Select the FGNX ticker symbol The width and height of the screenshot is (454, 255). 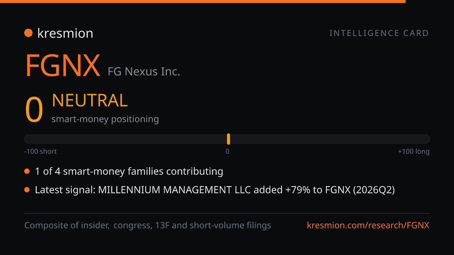(63, 65)
